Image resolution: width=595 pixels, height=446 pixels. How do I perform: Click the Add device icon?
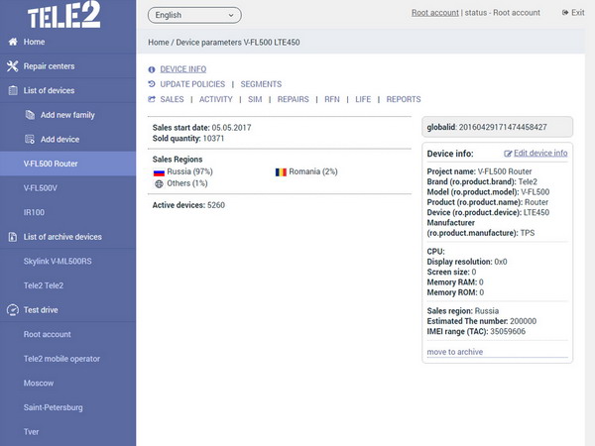point(29,139)
